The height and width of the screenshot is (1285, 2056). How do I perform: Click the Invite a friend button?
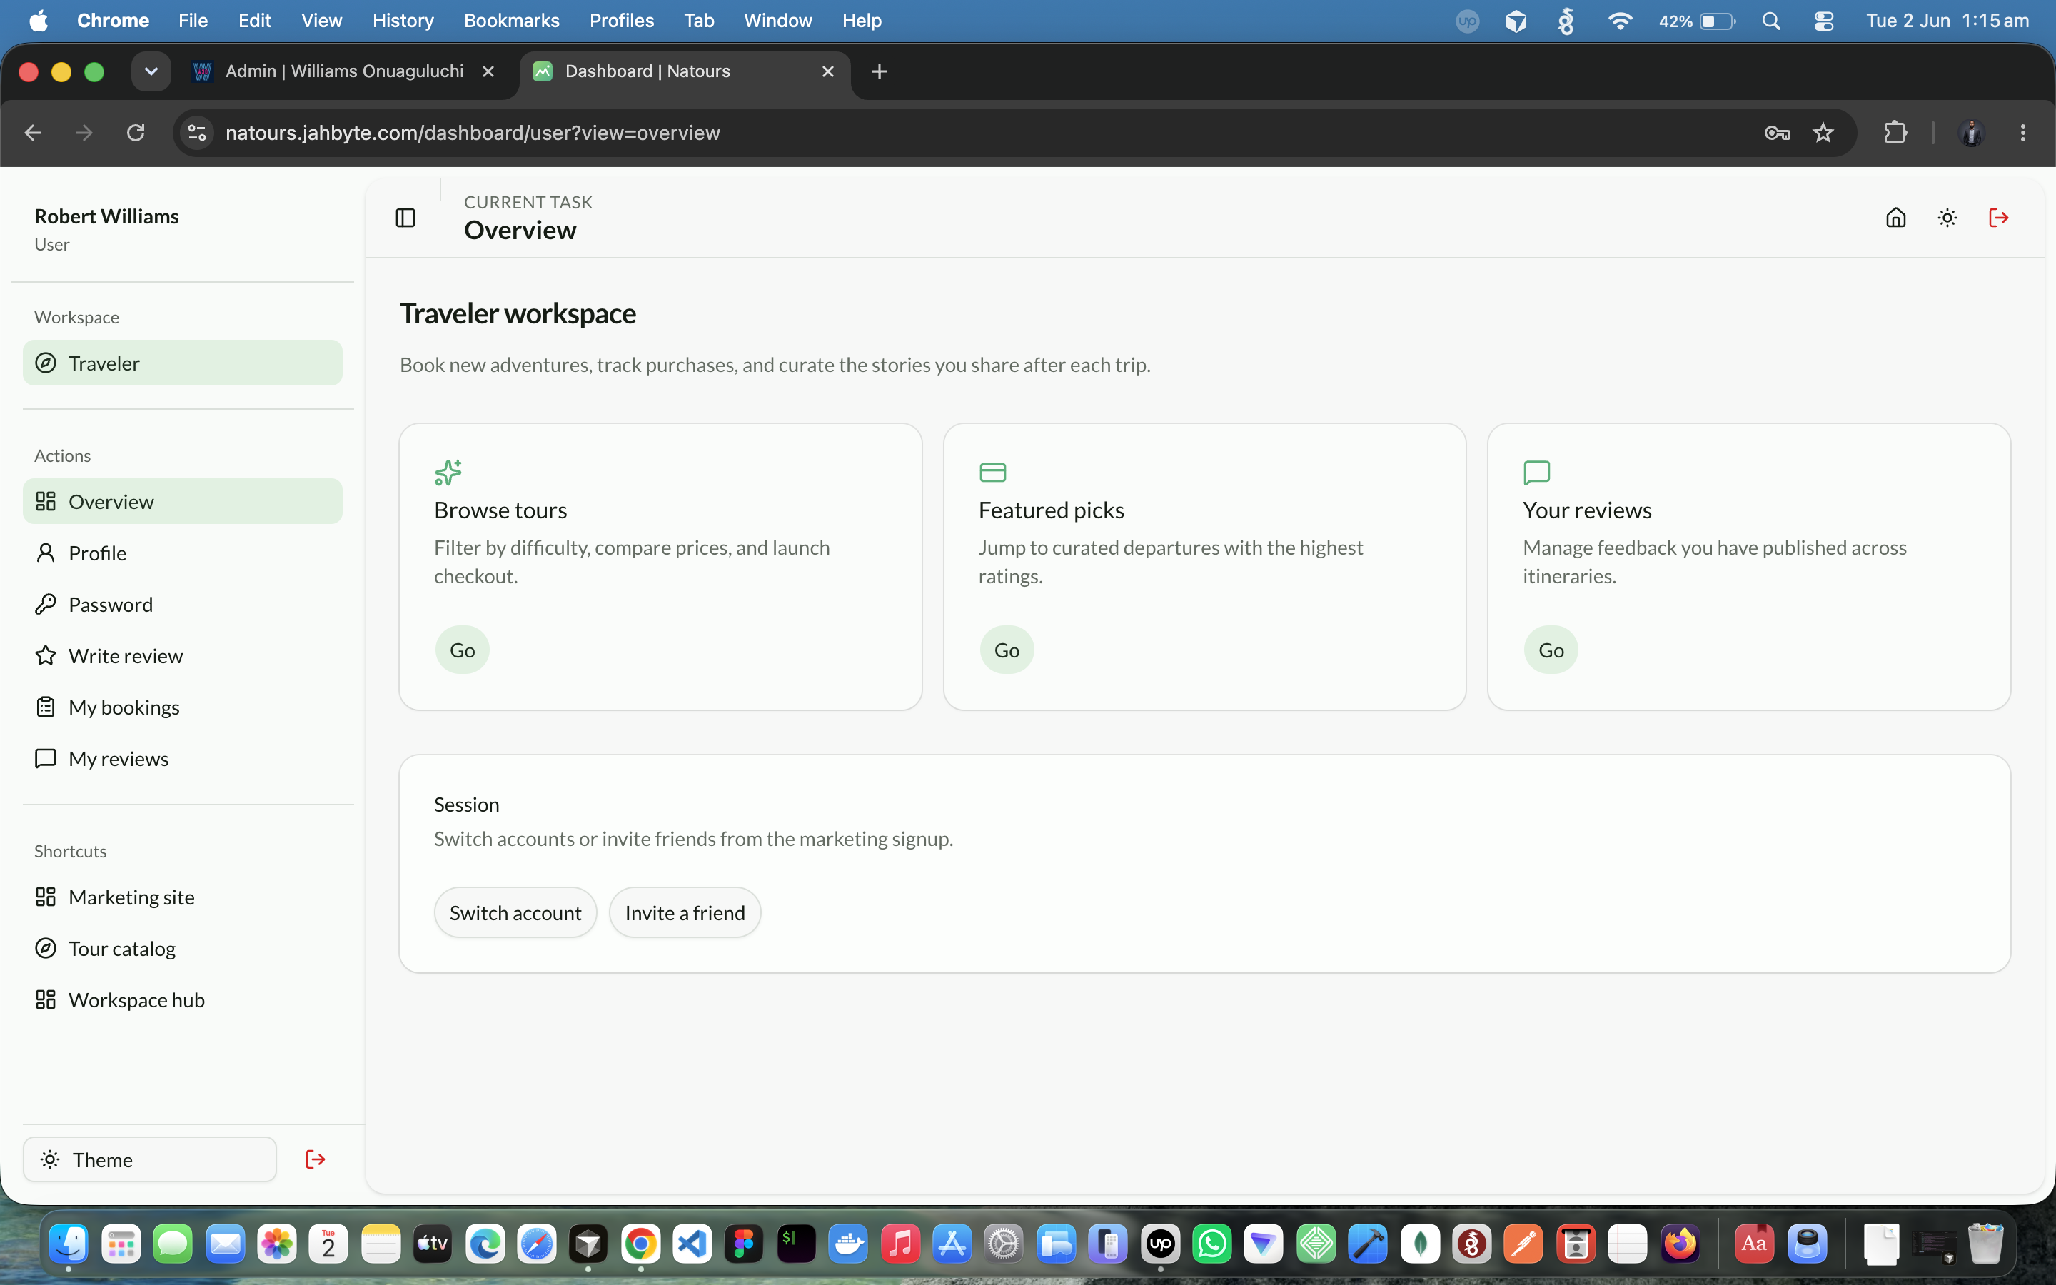pos(685,913)
